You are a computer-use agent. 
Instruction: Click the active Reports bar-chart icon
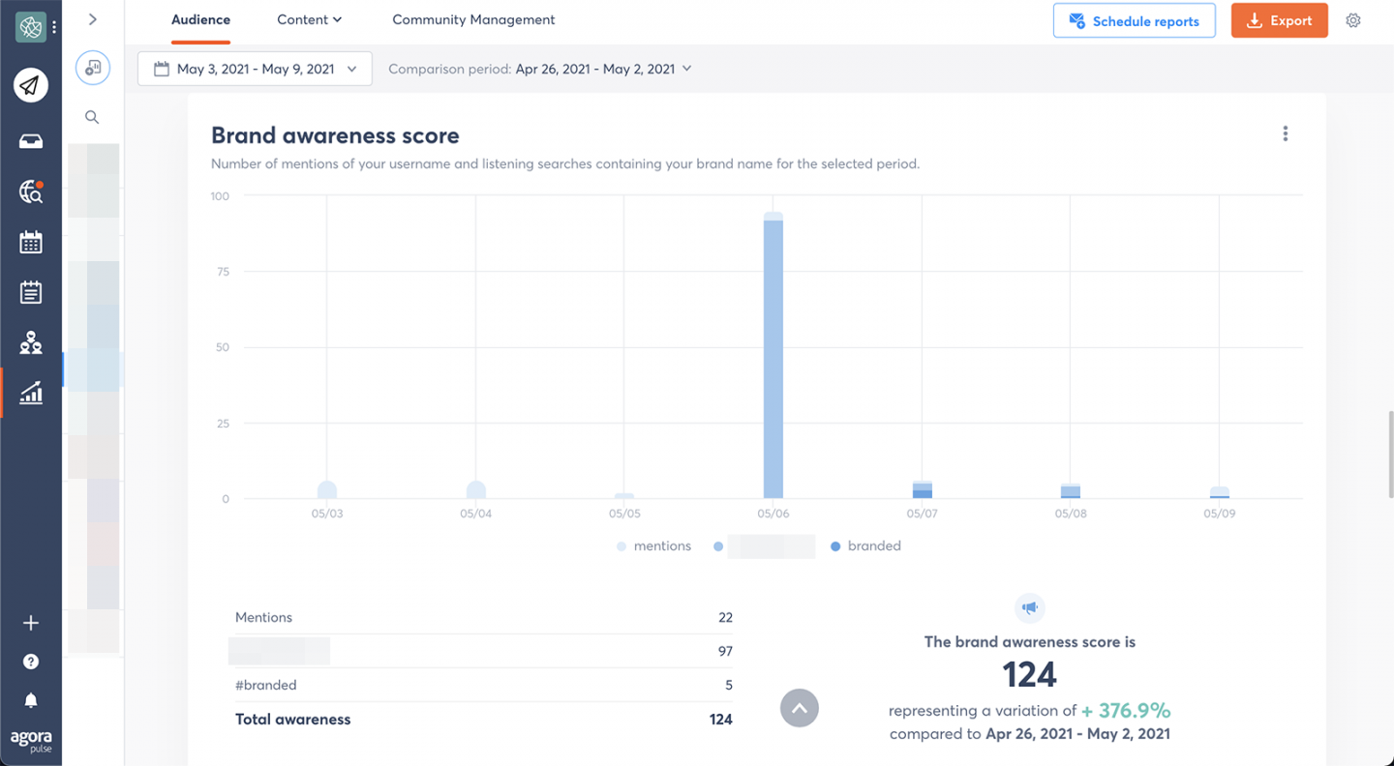[31, 393]
